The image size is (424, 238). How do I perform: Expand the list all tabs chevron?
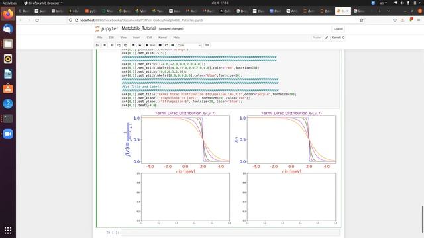point(389,11)
